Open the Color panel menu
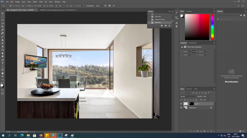Screen dimensions: 247x138 click(x=214, y=11)
